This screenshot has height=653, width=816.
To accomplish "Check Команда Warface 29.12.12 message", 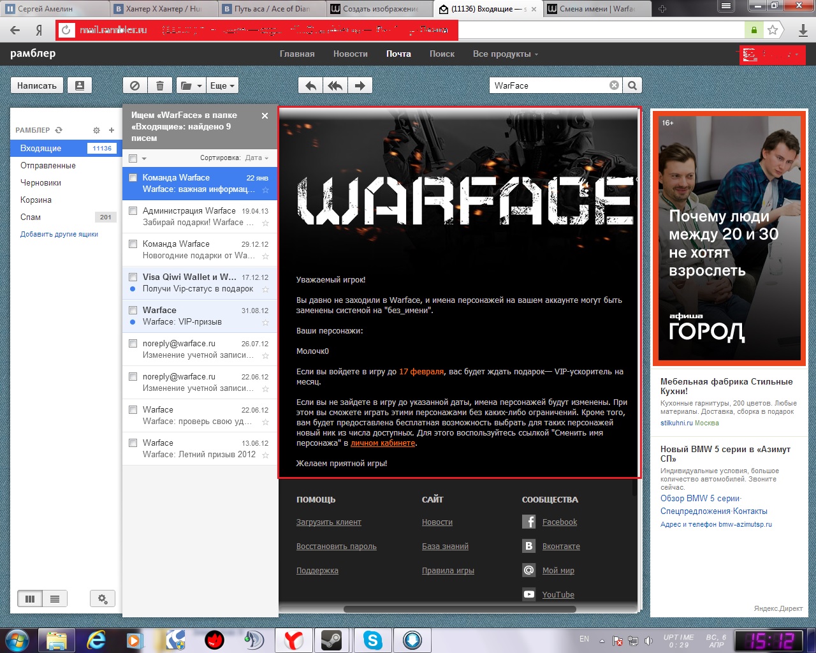I will pos(133,244).
